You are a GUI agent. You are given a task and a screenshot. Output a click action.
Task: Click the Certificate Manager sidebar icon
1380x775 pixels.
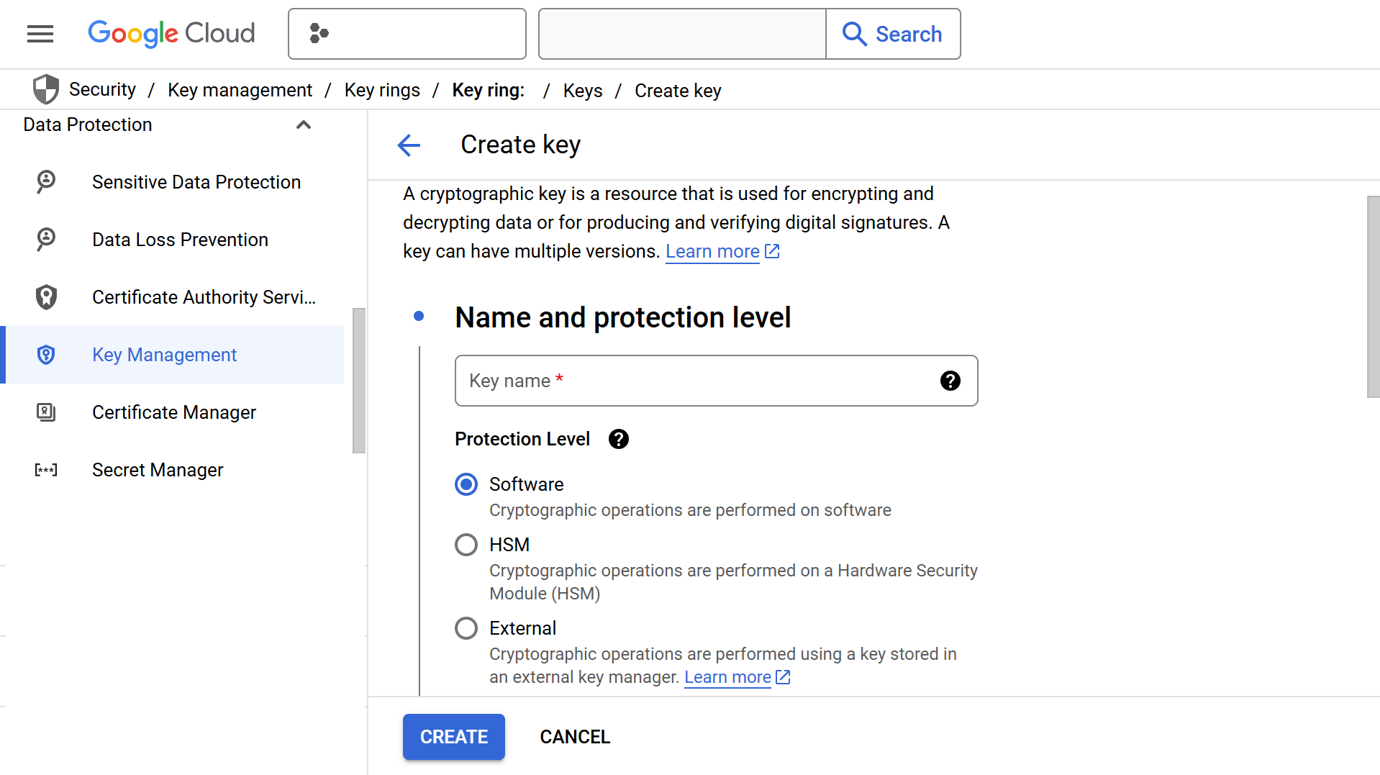click(46, 412)
